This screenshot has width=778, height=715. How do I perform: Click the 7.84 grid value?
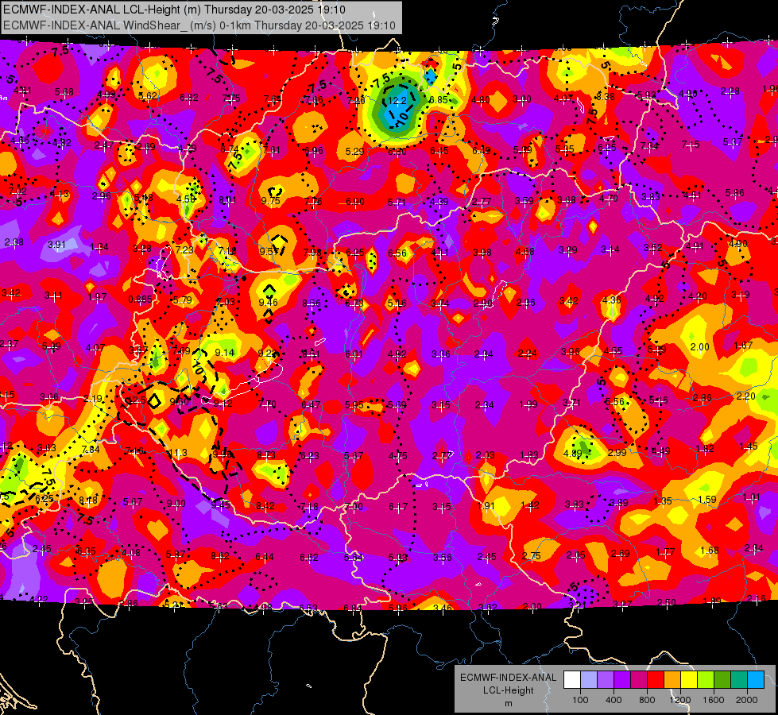[91, 450]
